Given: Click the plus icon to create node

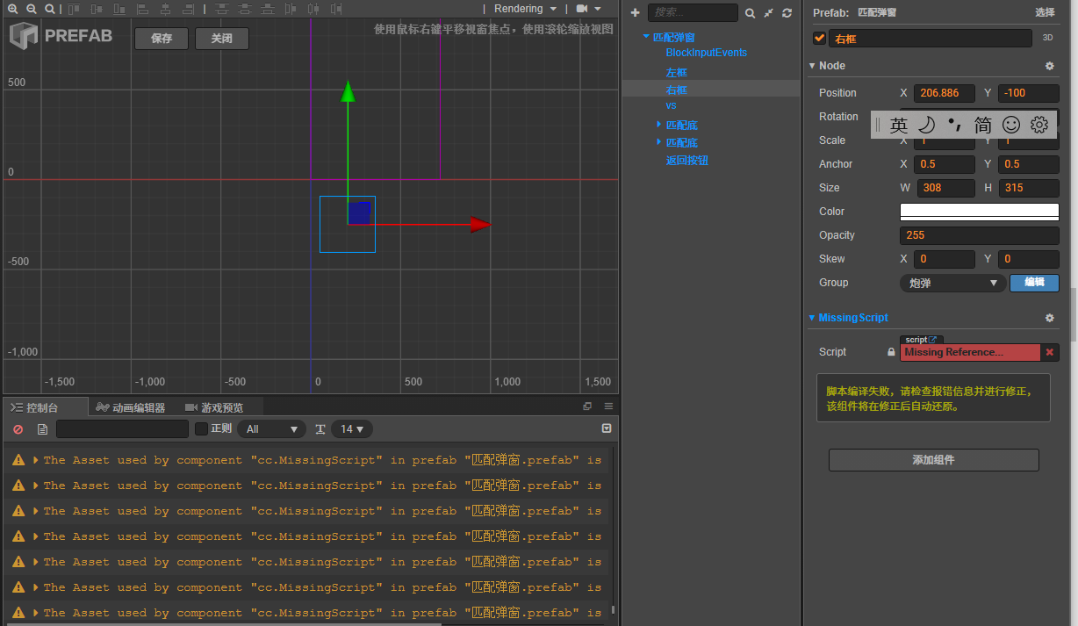Looking at the screenshot, I should point(636,13).
